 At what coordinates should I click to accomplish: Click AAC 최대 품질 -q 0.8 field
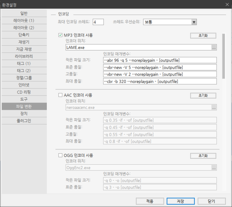click(x=160, y=141)
